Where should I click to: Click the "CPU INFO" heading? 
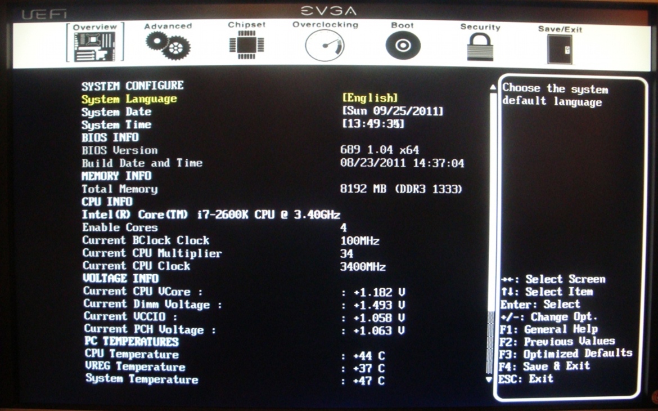click(x=107, y=202)
